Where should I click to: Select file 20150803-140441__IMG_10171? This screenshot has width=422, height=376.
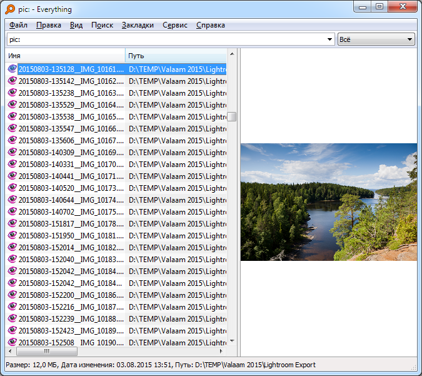71,176
